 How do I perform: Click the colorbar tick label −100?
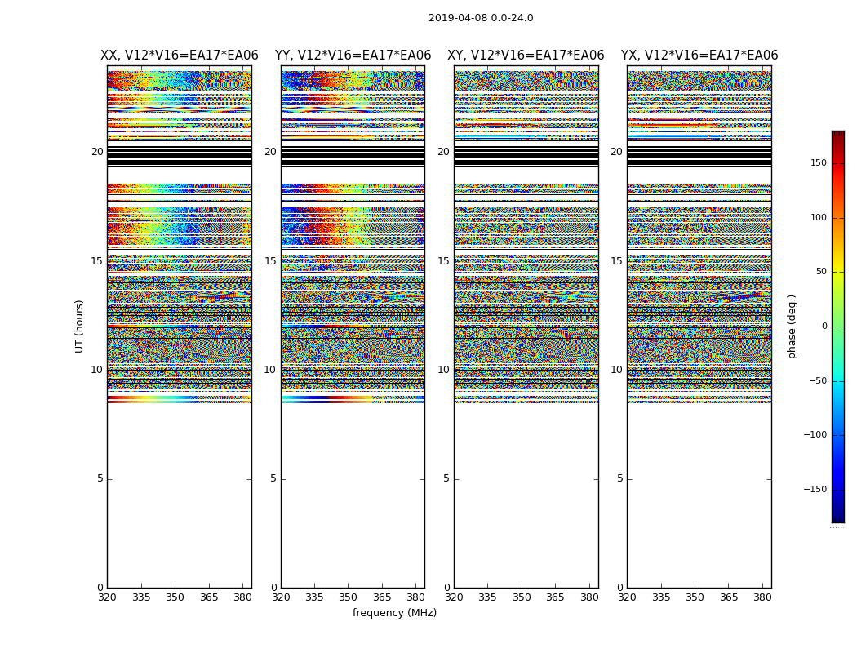[x=815, y=434]
